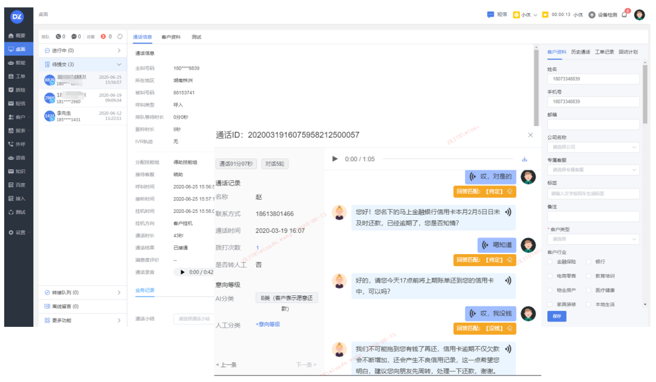Switch to the 工单记录 tab
This screenshot has width=656, height=382.
[x=604, y=52]
